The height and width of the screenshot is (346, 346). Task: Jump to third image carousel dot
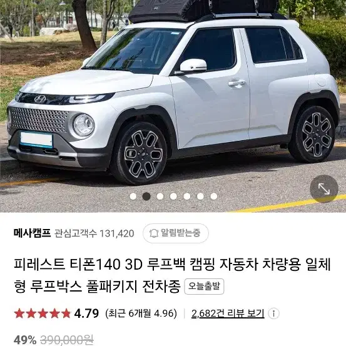click(x=160, y=196)
